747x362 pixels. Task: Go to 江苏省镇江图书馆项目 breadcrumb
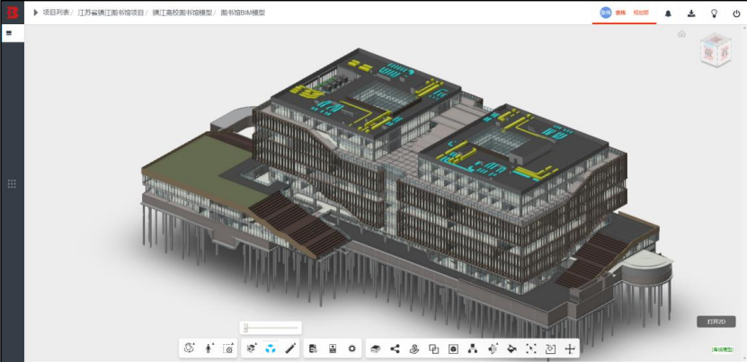pos(111,13)
